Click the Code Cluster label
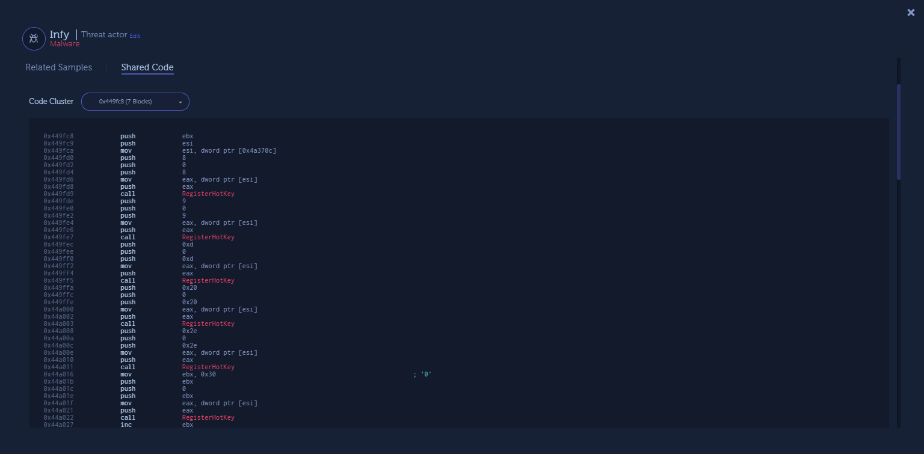 point(51,102)
